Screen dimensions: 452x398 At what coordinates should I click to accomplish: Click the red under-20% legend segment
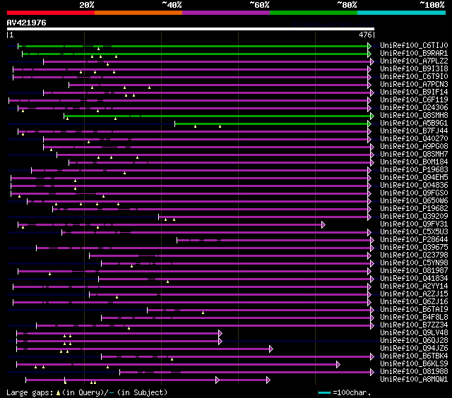pyautogui.click(x=51, y=13)
